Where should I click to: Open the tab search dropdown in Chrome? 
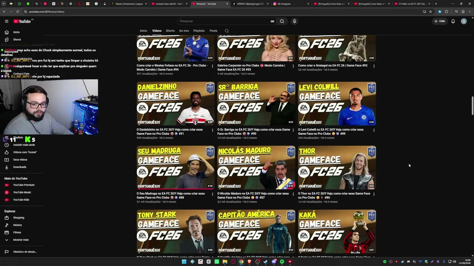tap(4, 4)
